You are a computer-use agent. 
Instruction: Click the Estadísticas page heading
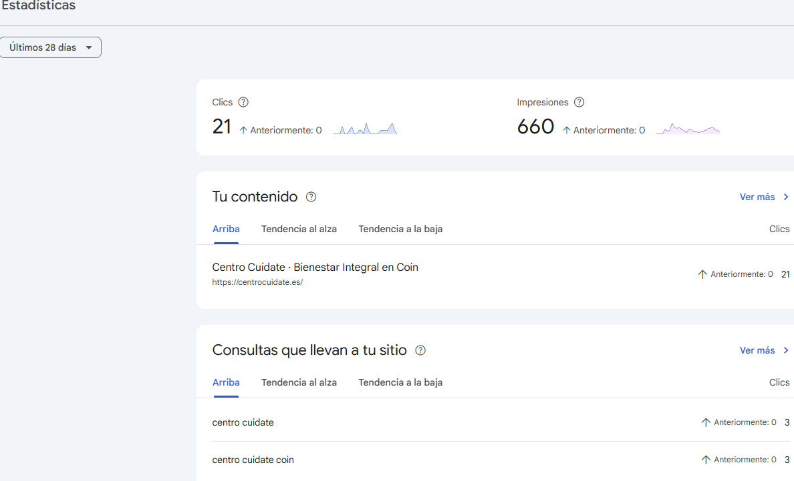click(37, 5)
